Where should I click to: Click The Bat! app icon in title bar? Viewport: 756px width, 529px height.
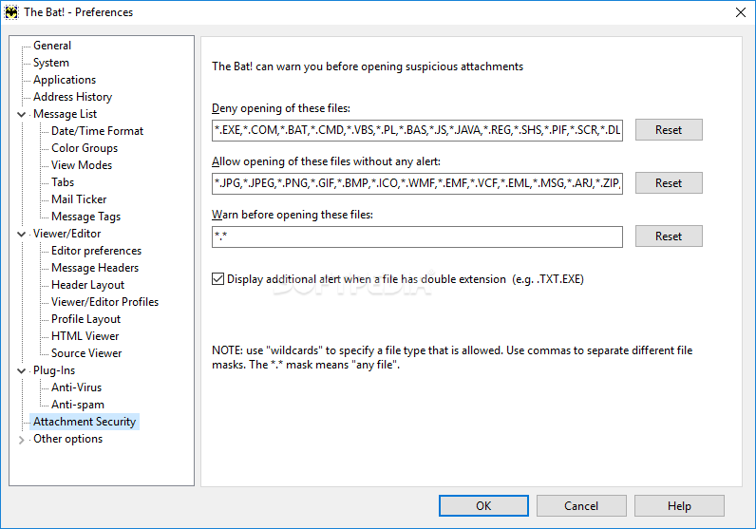[x=11, y=12]
